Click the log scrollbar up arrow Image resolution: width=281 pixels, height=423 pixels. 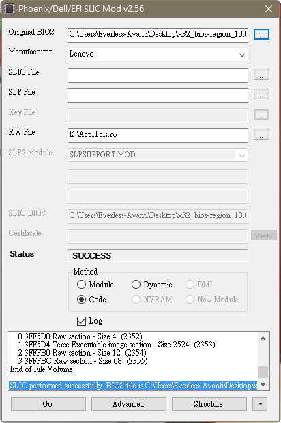click(x=263, y=339)
